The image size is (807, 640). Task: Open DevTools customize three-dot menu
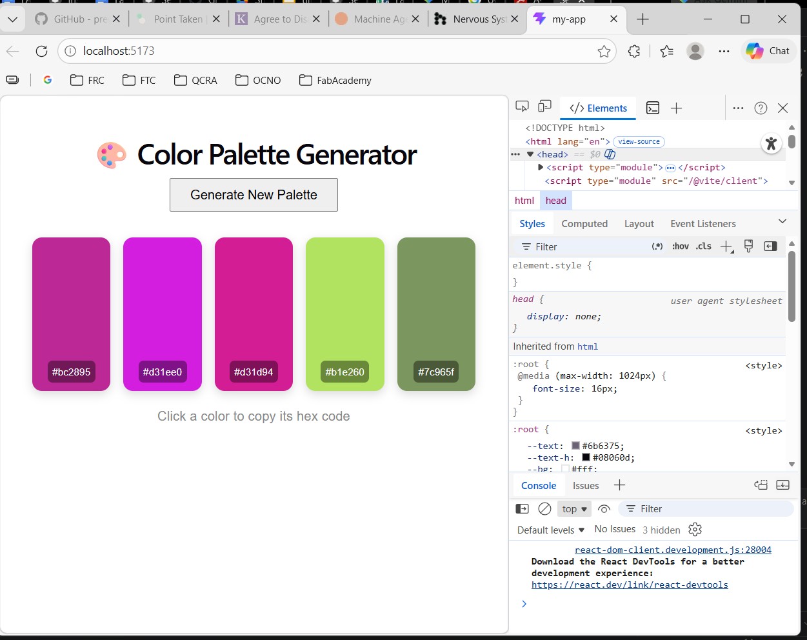click(x=738, y=108)
